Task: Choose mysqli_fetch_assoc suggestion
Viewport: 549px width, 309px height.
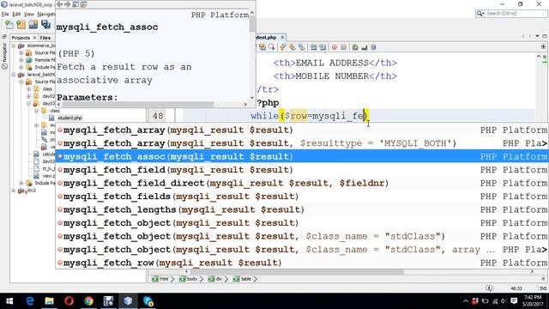Action: [x=302, y=156]
